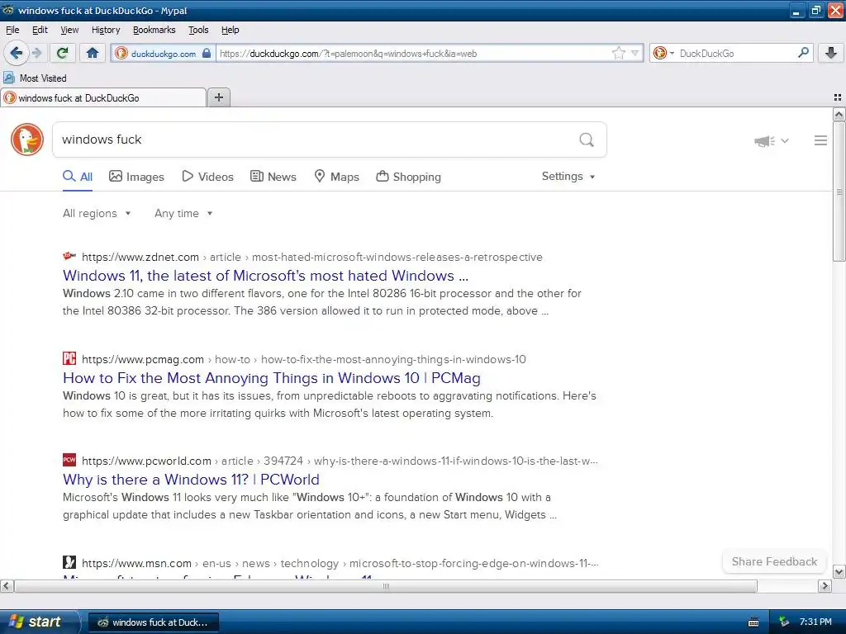Open the Bookmarks menu

pos(154,30)
